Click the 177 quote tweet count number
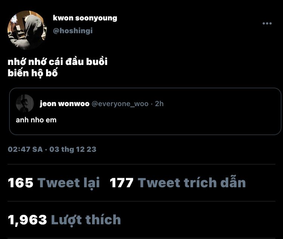The image size is (283, 239). click(x=122, y=183)
